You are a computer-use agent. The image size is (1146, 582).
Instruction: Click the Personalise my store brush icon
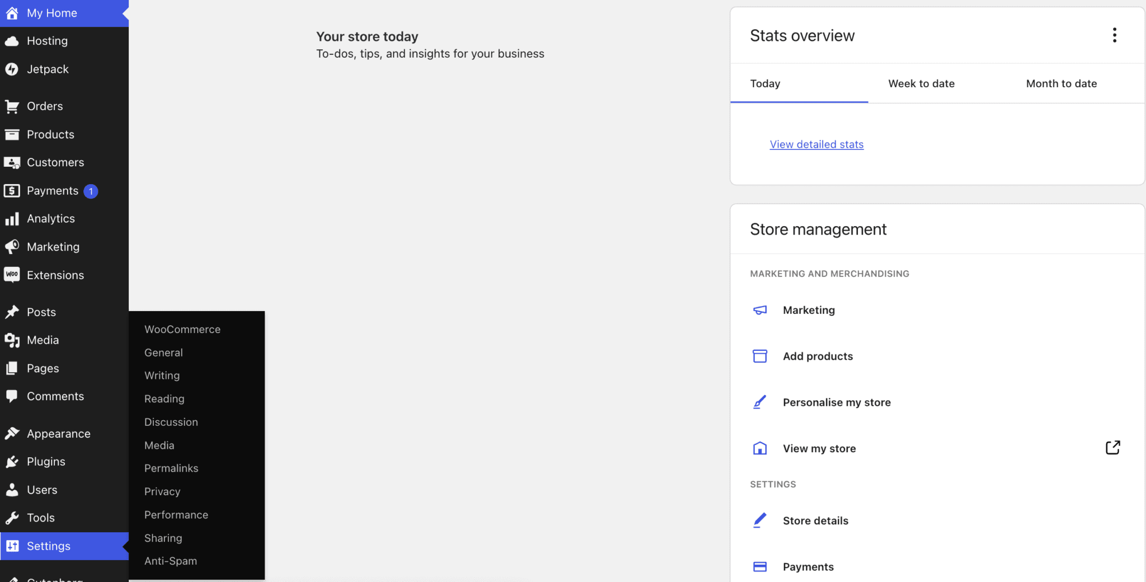point(760,402)
